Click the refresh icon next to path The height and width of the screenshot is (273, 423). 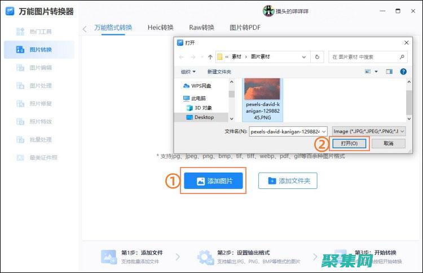click(317, 57)
